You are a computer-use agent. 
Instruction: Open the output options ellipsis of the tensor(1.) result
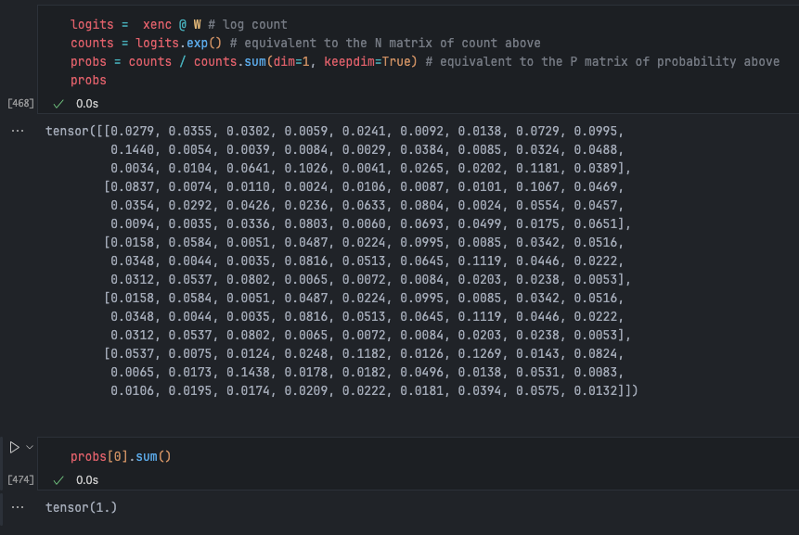click(17, 506)
